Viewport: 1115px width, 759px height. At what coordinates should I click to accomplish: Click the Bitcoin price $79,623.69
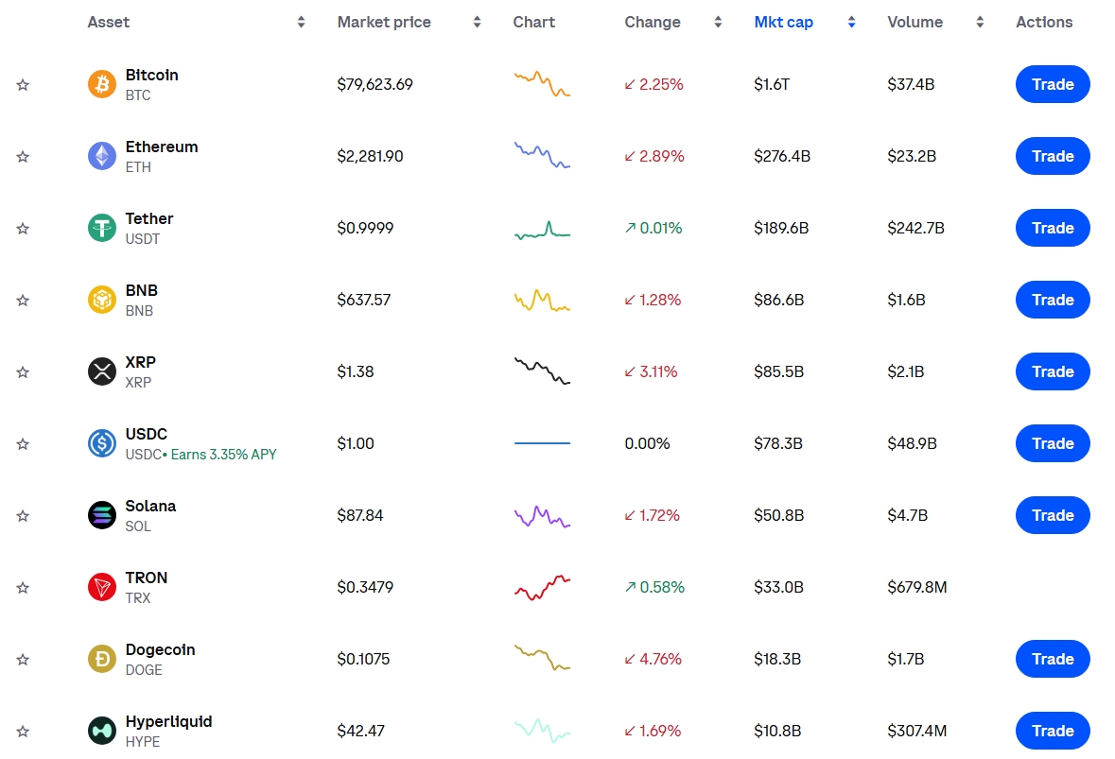(375, 84)
